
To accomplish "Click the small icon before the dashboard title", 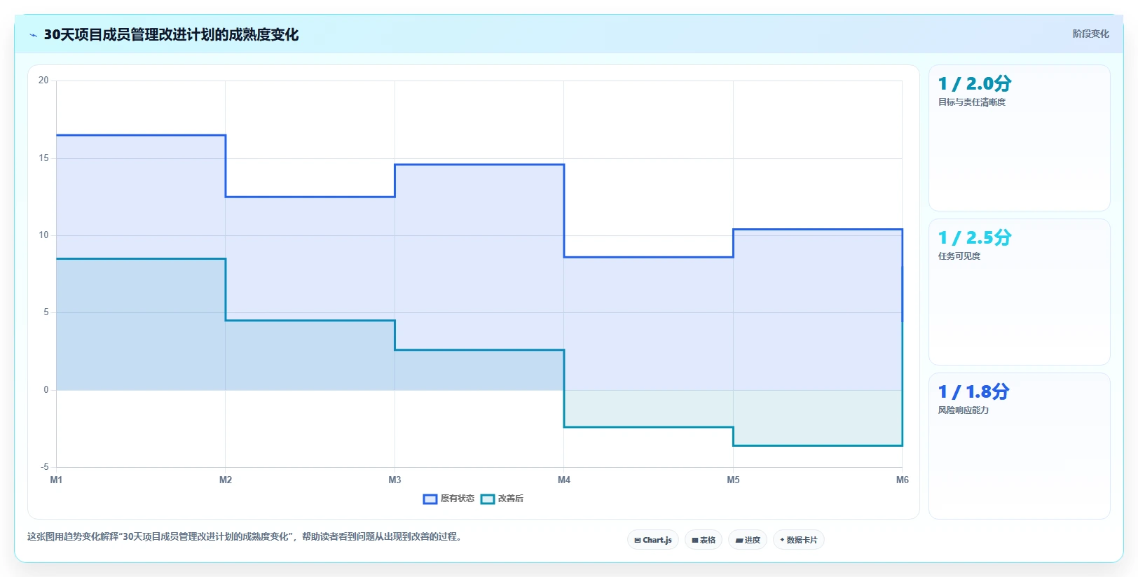I will (33, 35).
